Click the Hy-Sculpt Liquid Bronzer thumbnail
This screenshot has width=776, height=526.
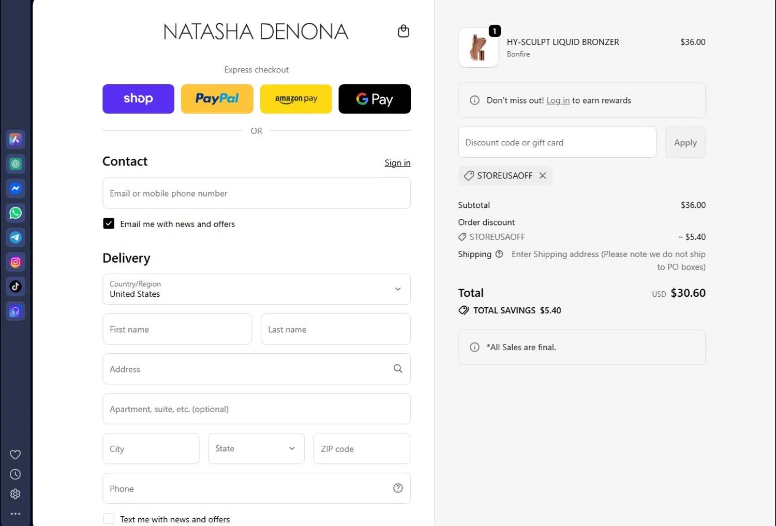[478, 48]
